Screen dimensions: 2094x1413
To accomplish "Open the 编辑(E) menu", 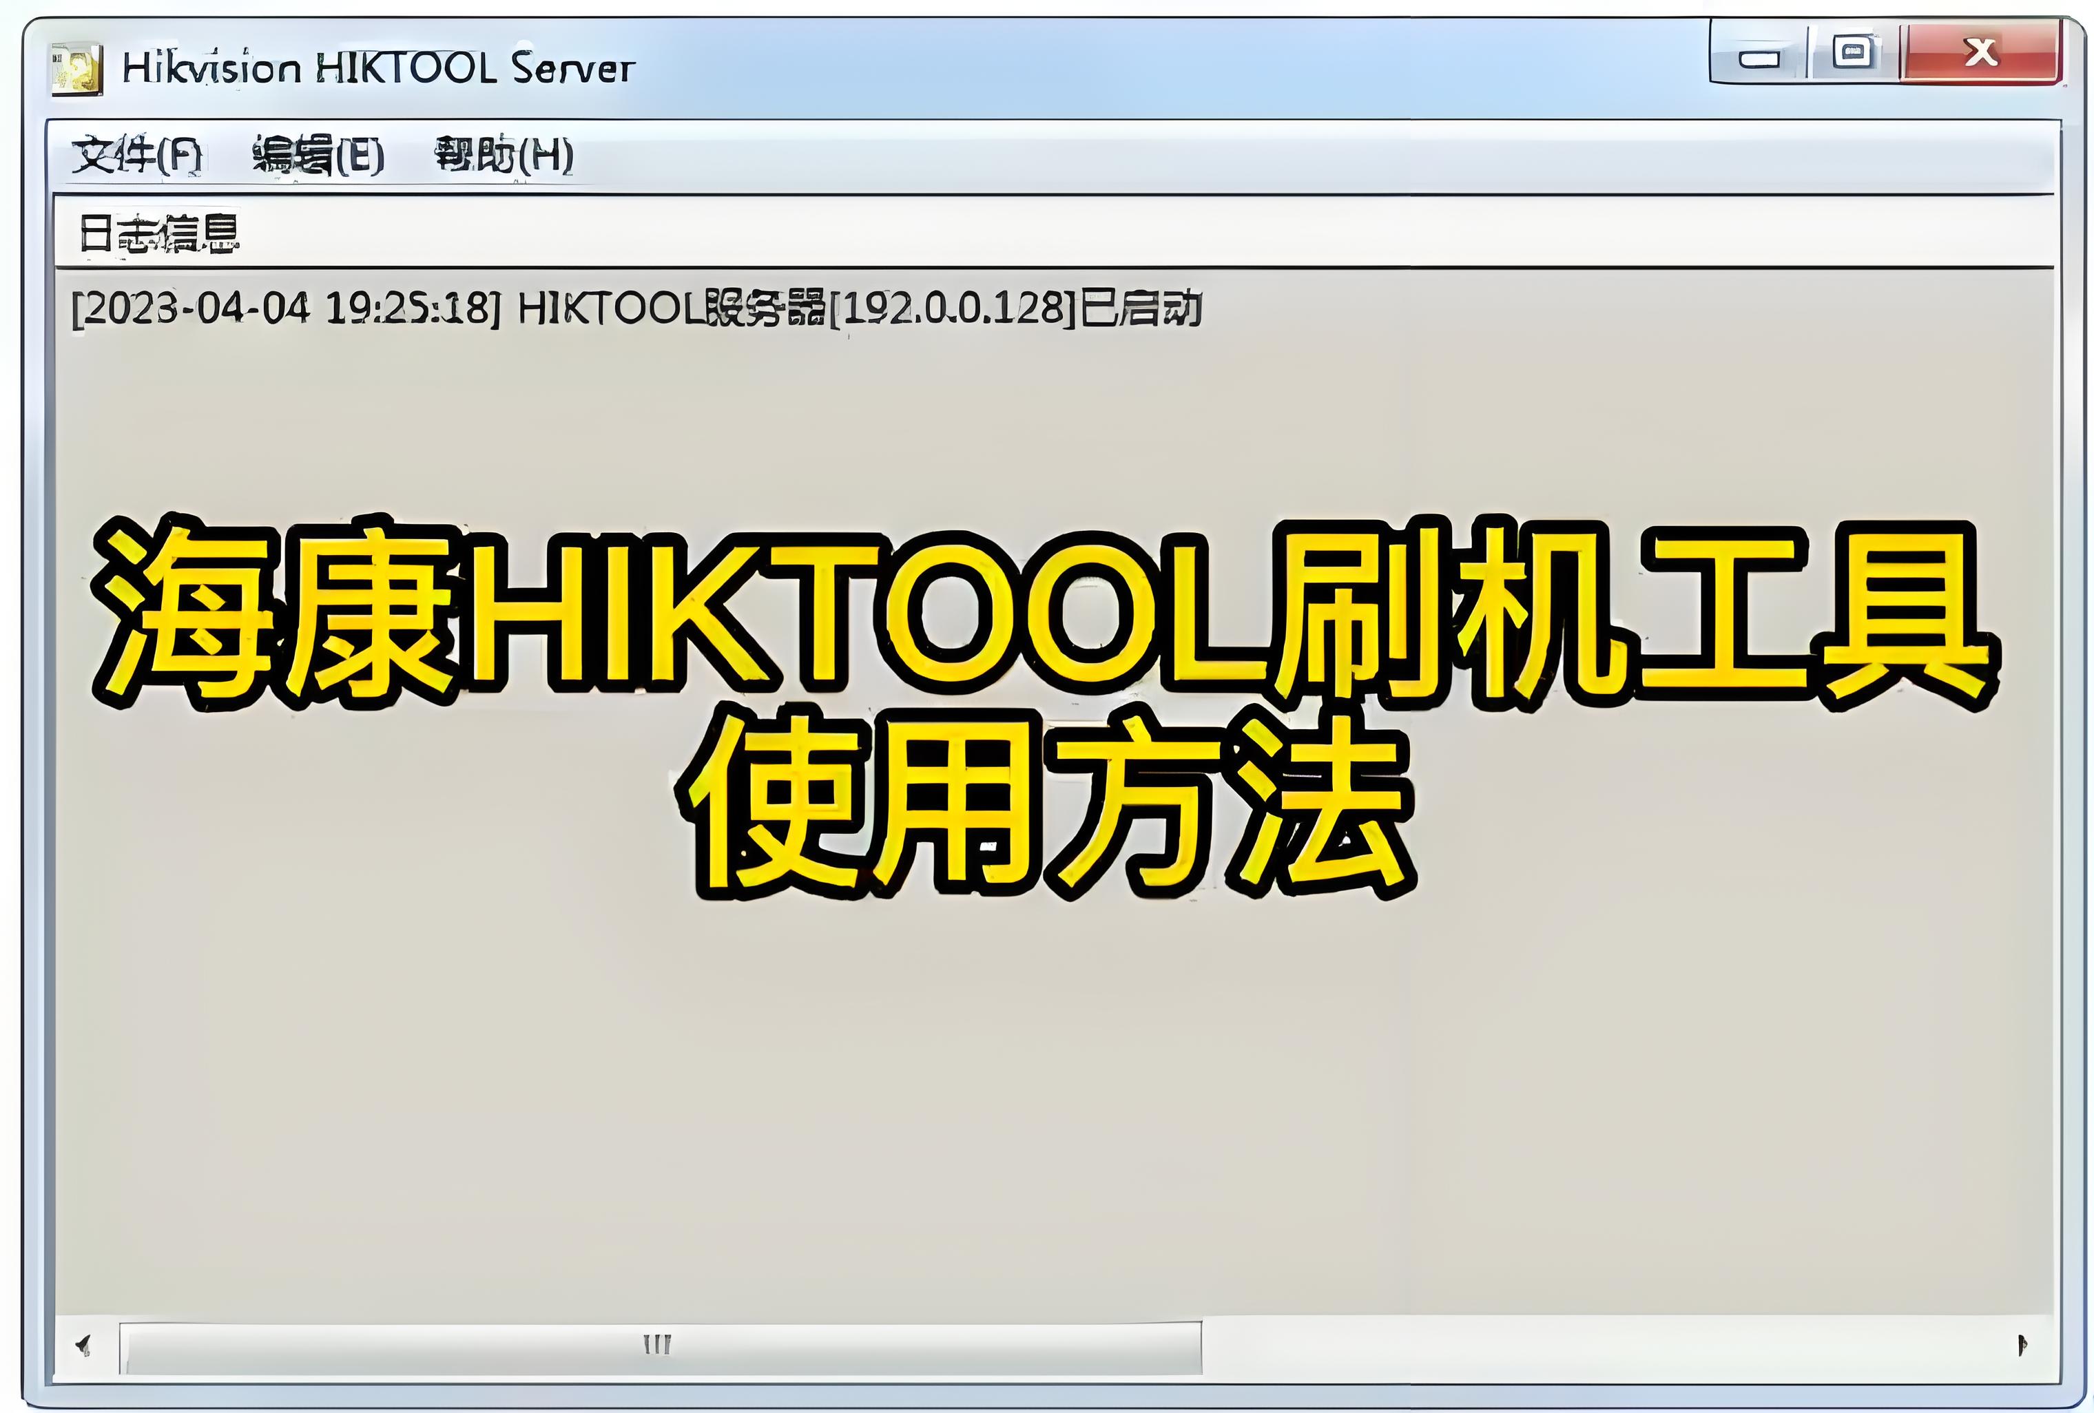I will pos(318,156).
